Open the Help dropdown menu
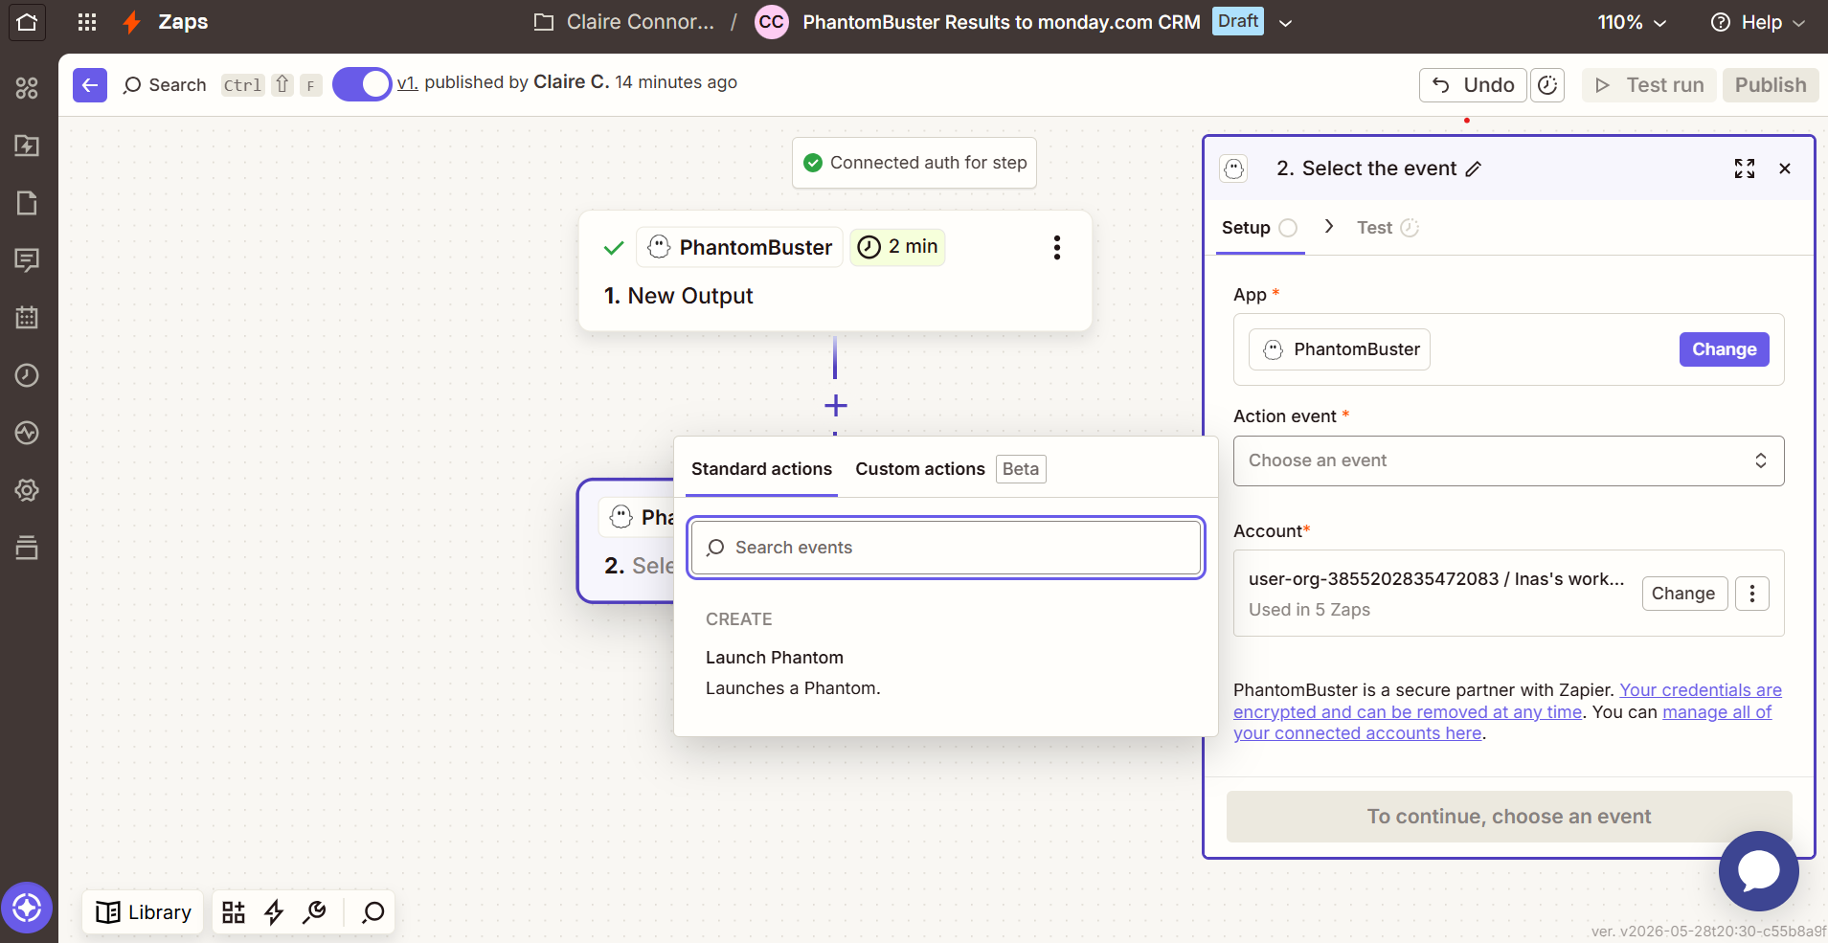1828x943 pixels. pos(1758,22)
